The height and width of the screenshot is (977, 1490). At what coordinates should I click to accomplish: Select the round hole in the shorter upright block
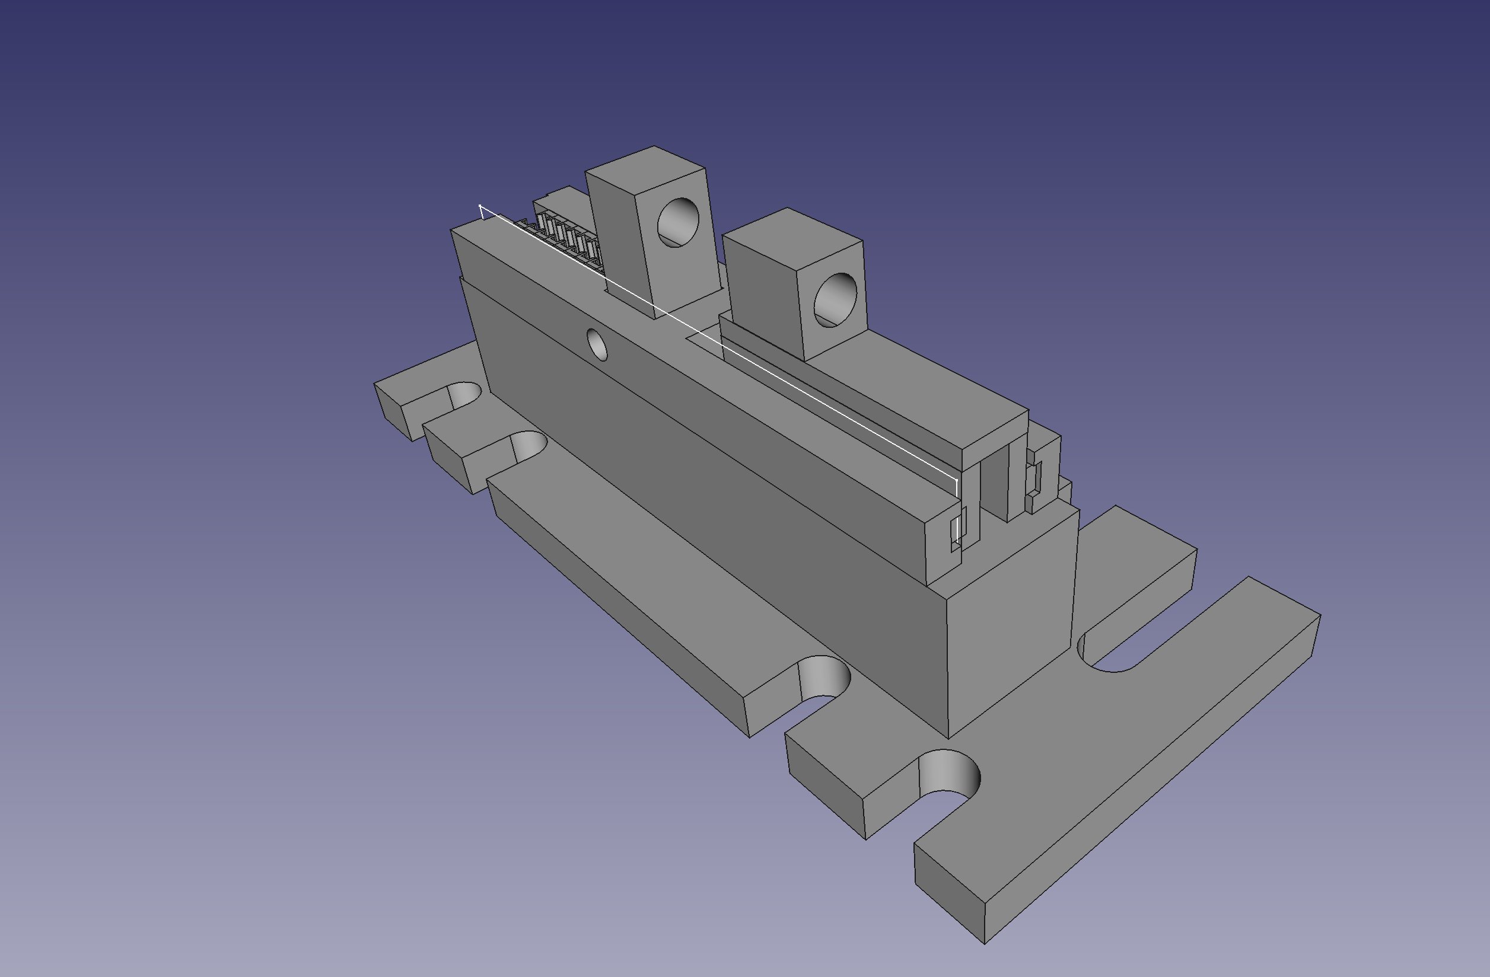pyautogui.click(x=836, y=300)
